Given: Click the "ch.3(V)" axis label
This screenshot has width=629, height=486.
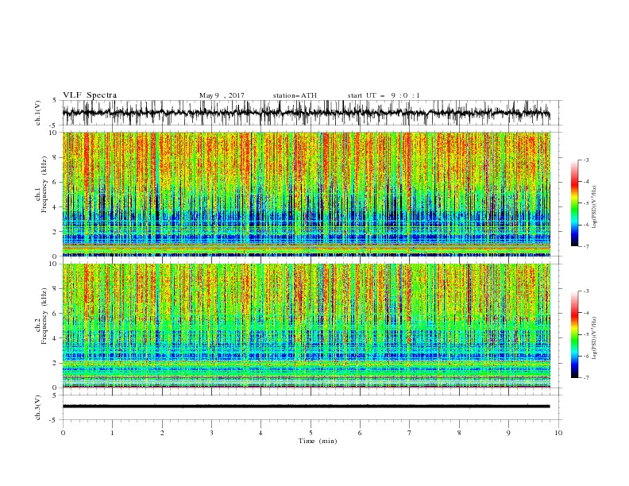Looking at the screenshot, I should (x=38, y=407).
